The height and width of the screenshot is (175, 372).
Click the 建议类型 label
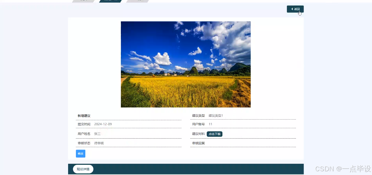(x=198, y=116)
